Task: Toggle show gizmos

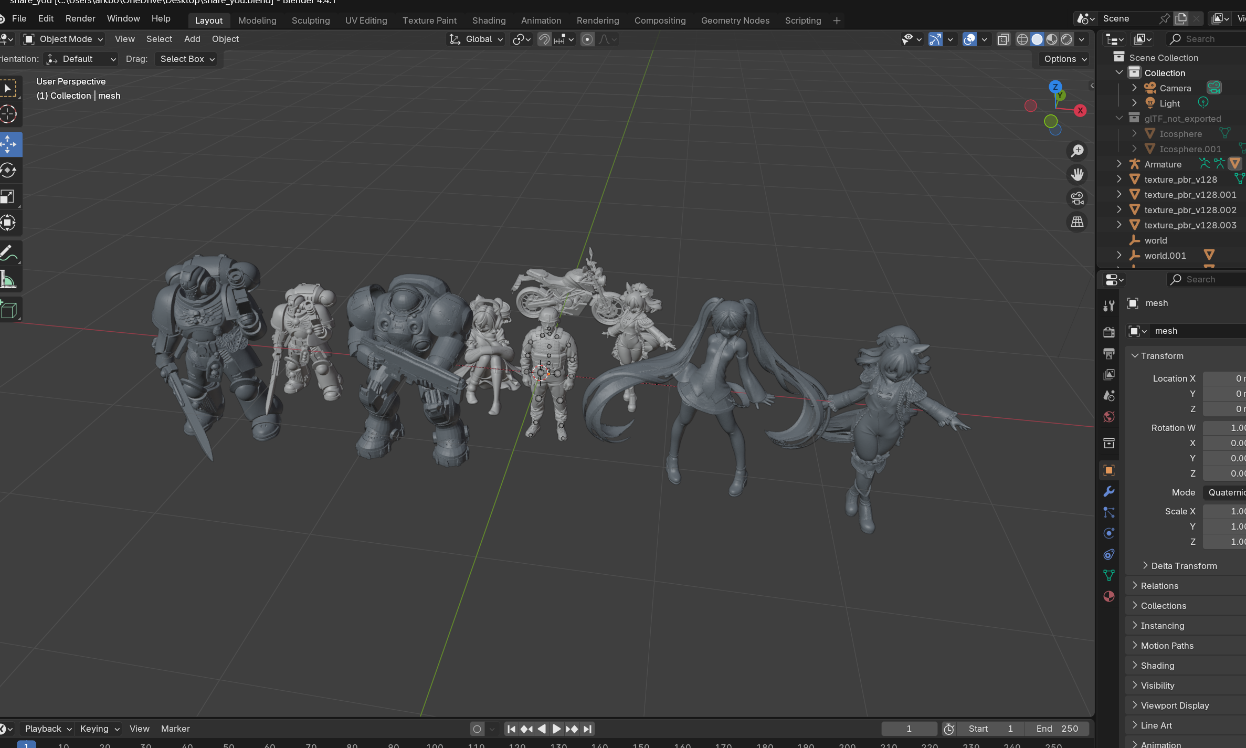Action: click(935, 39)
